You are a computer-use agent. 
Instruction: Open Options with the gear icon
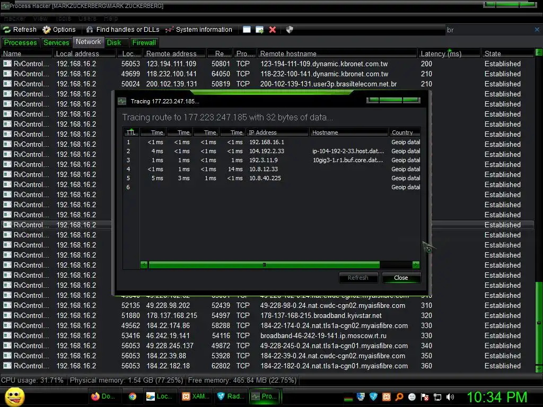click(x=47, y=30)
